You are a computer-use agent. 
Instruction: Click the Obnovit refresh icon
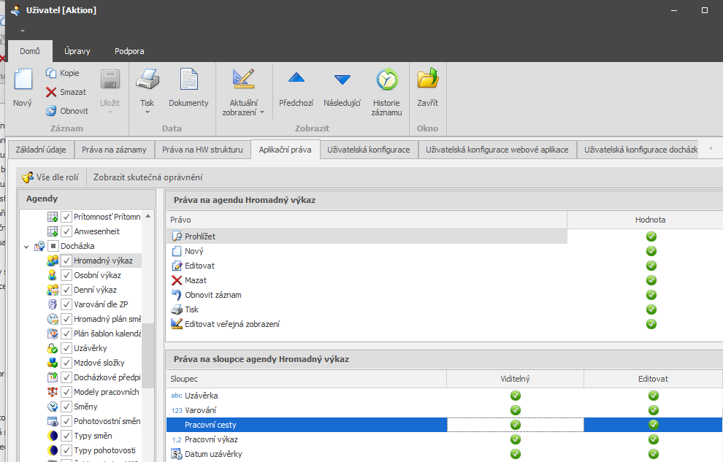pos(50,111)
